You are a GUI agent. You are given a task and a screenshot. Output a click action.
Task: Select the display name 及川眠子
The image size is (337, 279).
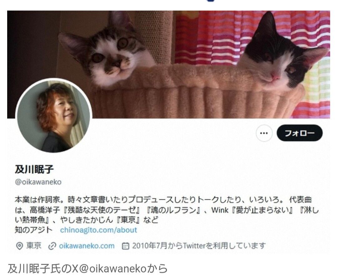34,169
